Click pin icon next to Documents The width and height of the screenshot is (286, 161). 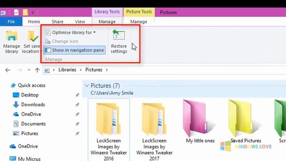(x=77, y=124)
